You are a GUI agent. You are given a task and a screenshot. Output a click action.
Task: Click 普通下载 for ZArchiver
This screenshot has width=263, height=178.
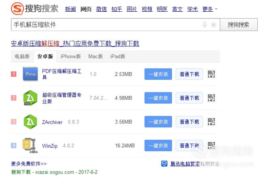coord(189,121)
